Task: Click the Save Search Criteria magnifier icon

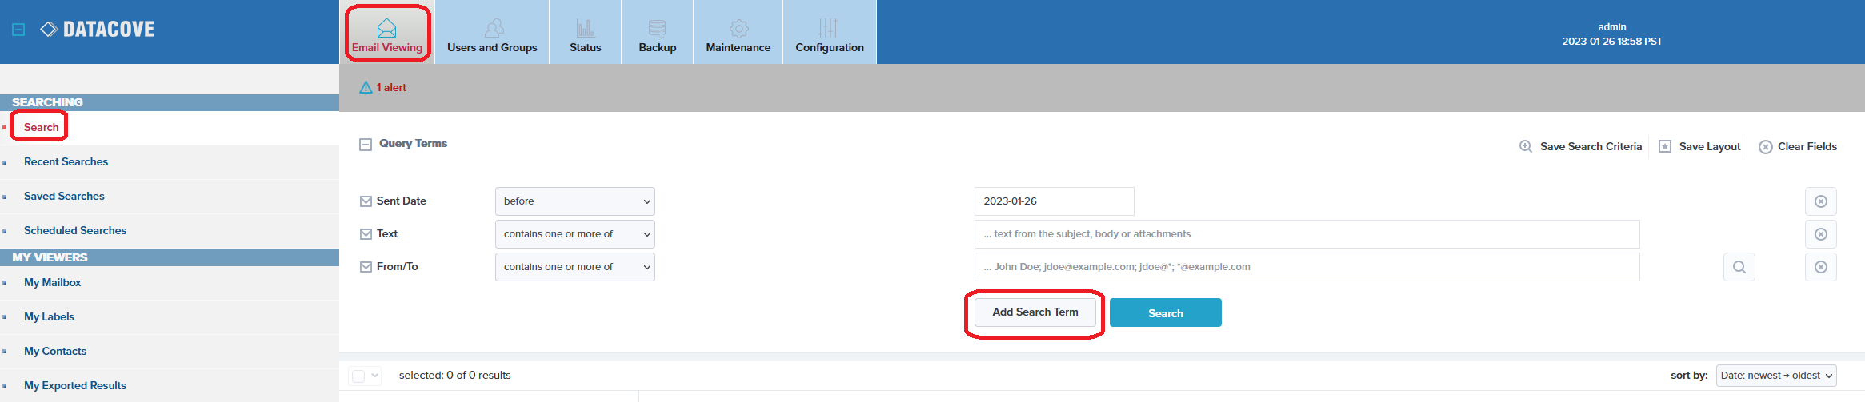Action: tap(1526, 146)
